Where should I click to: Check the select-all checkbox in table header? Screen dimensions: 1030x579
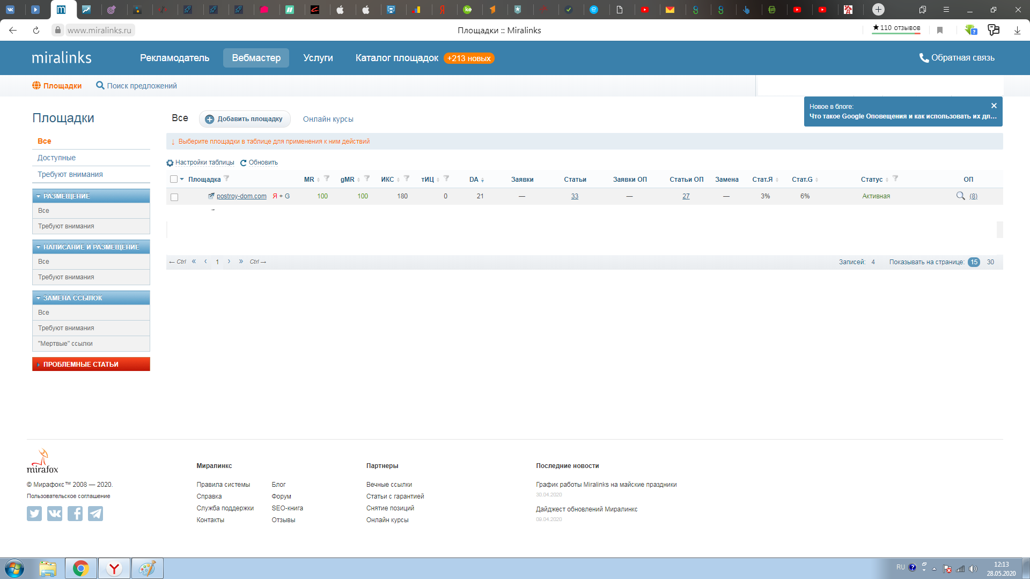[174, 179]
